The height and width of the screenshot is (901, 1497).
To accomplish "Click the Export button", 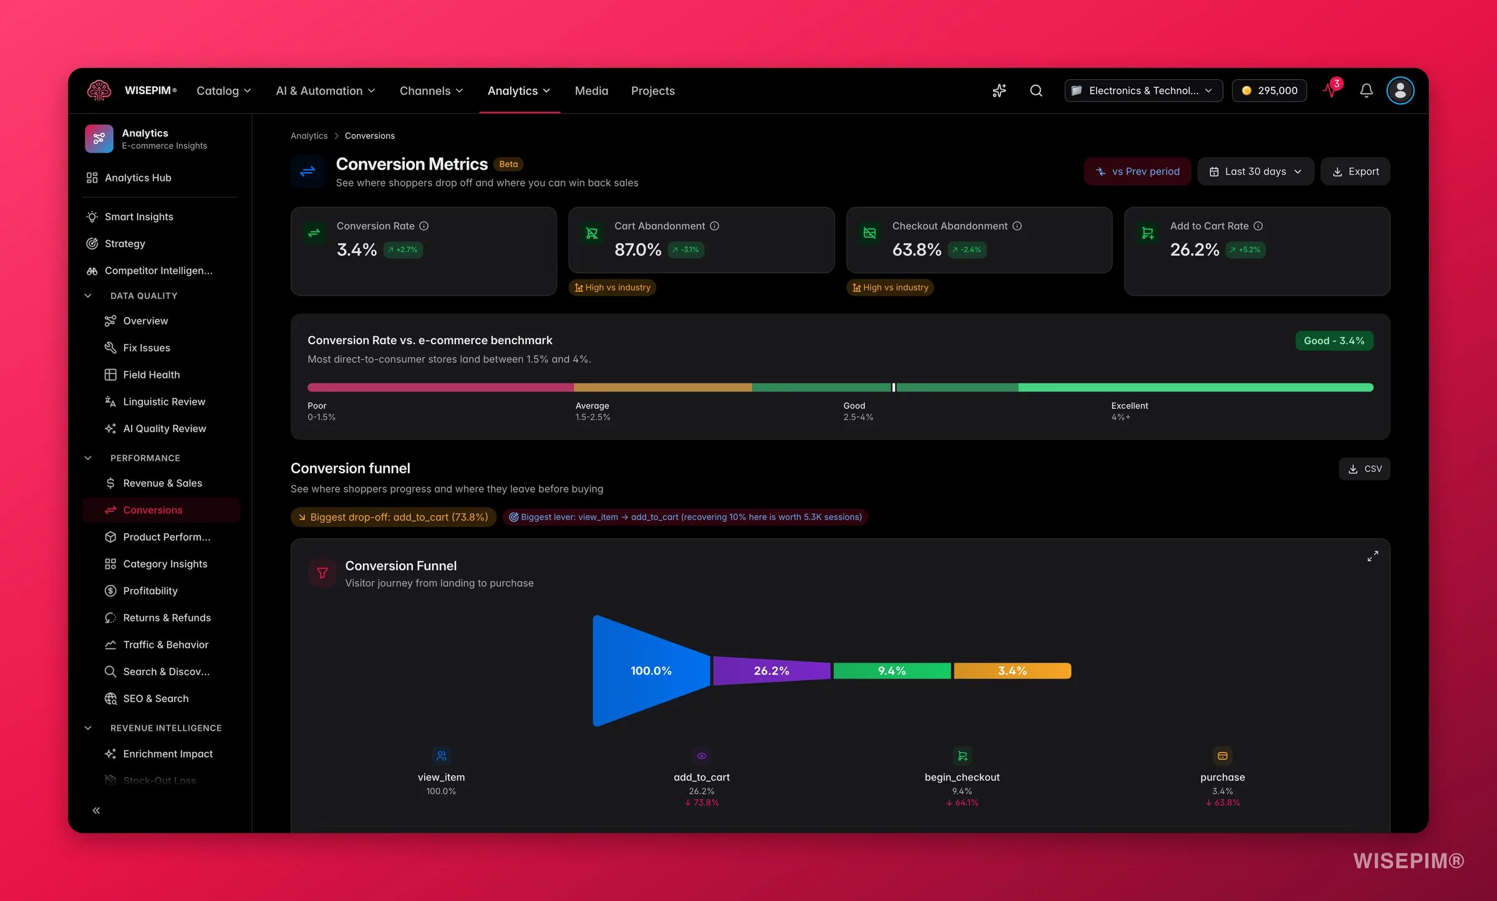I will [x=1355, y=171].
